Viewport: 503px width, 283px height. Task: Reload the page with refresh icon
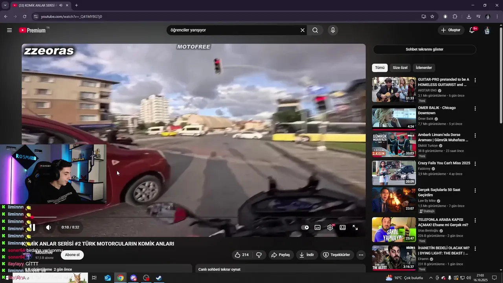(24, 17)
